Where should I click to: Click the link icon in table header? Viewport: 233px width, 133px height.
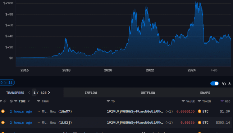point(5,101)
